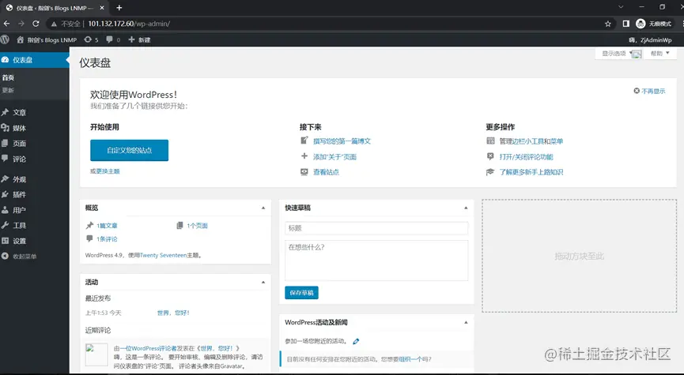Click the graduation cap learn-more icon

coord(490,172)
